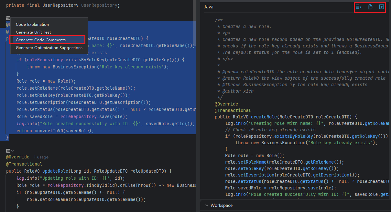
Task: Collapse the Workspace section
Action: (x=206, y=205)
